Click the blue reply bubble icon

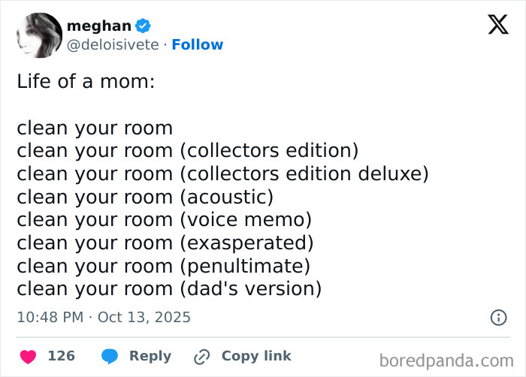109,356
